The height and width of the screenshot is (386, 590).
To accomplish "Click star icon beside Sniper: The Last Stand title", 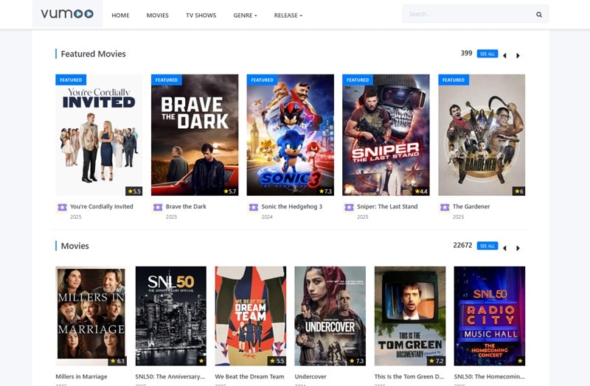I will (x=349, y=207).
